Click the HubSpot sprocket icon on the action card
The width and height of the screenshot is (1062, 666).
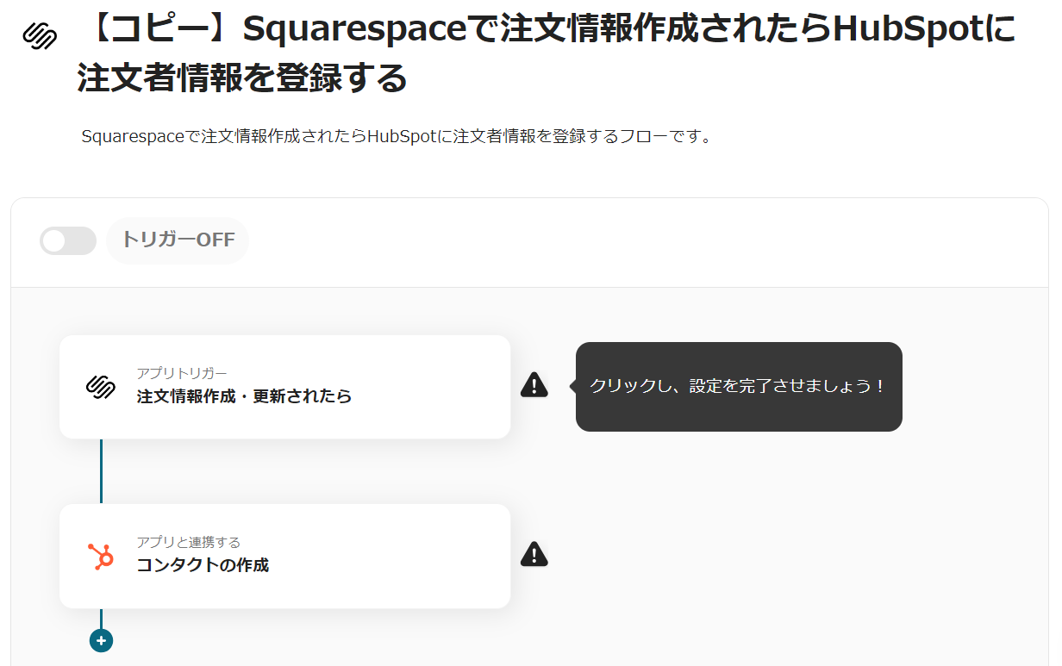101,556
